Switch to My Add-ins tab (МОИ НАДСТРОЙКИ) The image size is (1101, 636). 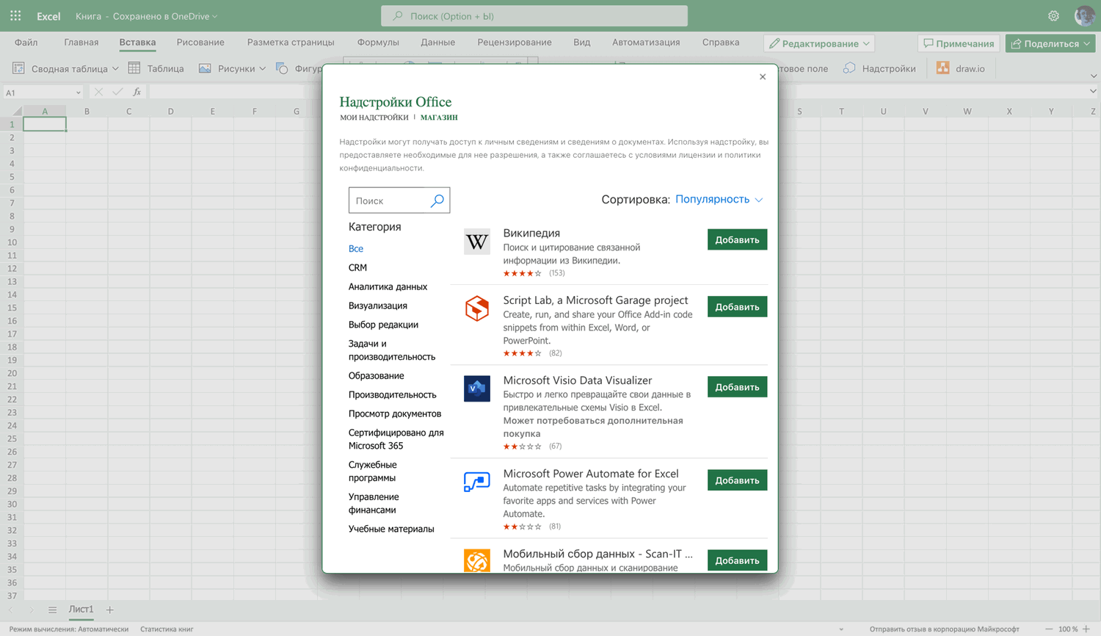(x=374, y=118)
